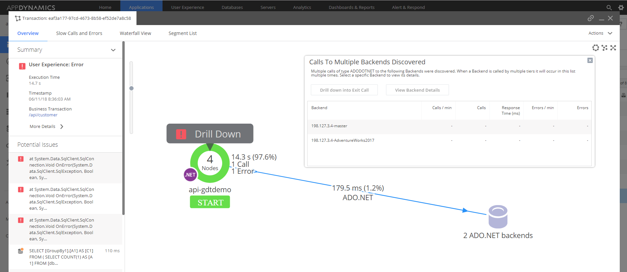Image resolution: width=627 pixels, height=272 pixels.
Task: Click the api-gdtdemo tier label
Action: pos(210,190)
